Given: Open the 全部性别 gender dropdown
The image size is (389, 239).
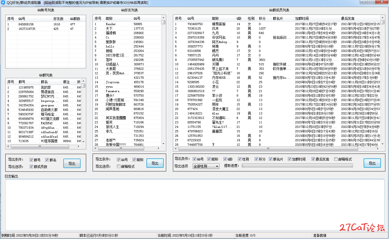Looking at the screenshot, I should point(206,166).
